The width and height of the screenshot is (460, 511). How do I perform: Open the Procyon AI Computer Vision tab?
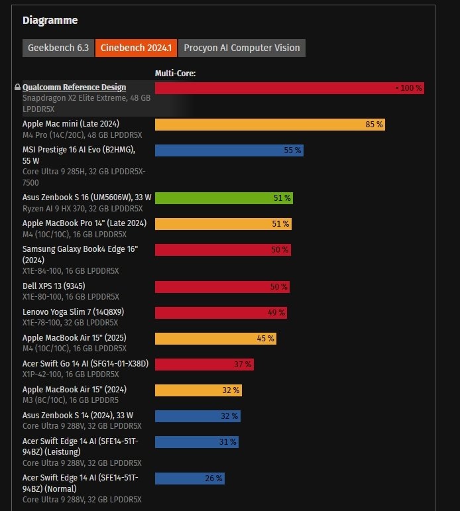click(241, 48)
